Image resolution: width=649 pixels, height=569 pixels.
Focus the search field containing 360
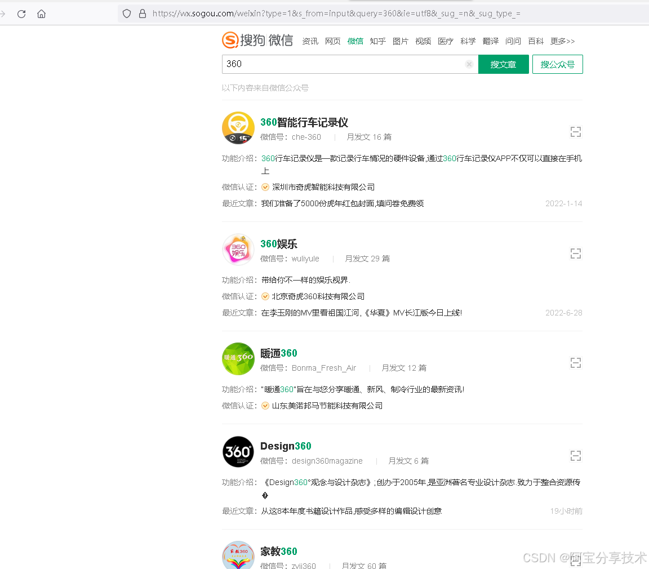click(x=350, y=64)
